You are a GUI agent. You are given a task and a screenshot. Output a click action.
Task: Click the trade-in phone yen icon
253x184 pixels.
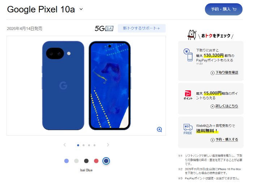[188, 55]
